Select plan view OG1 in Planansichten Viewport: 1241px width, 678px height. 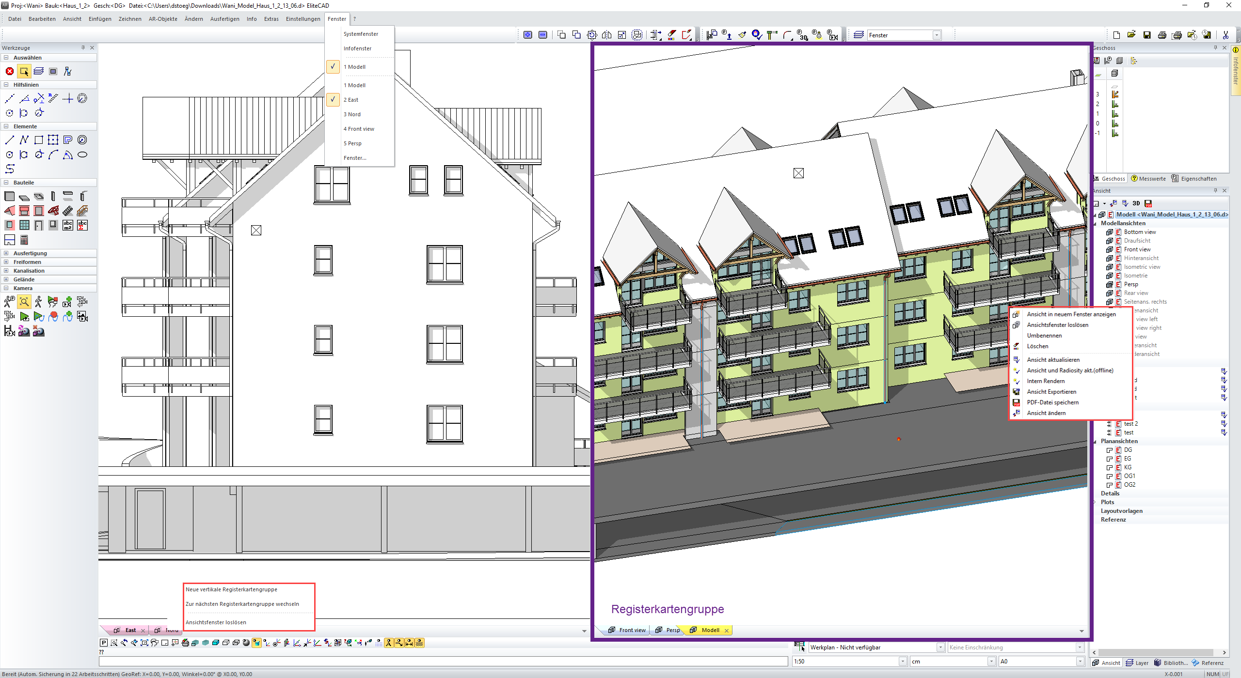tap(1130, 476)
